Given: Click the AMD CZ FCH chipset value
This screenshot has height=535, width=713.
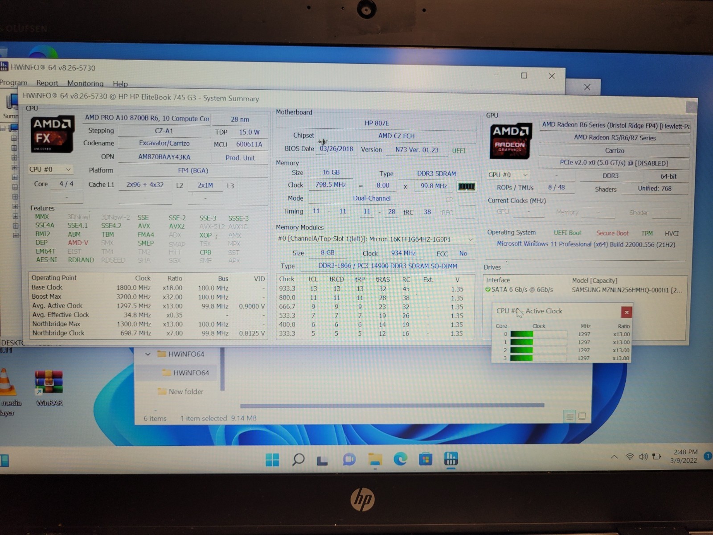Looking at the screenshot, I should [x=396, y=136].
